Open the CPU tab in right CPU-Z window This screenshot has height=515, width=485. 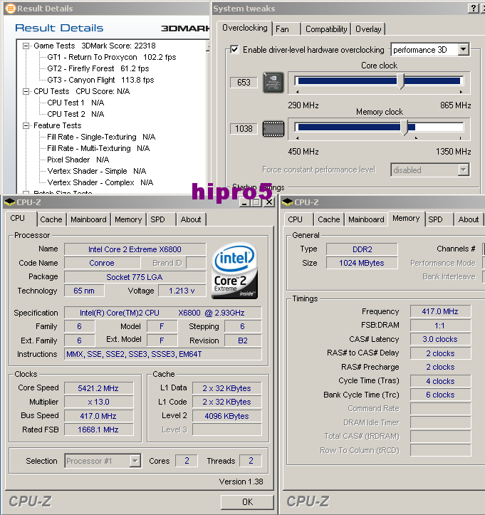pyautogui.click(x=298, y=219)
